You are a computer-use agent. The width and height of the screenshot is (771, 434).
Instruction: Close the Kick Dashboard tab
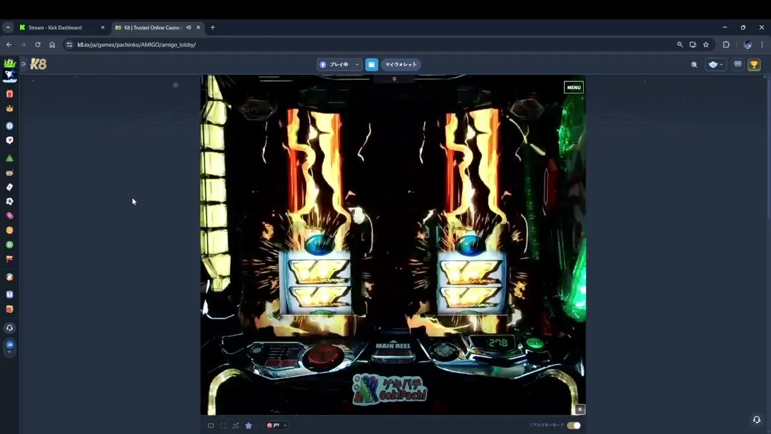pos(102,27)
